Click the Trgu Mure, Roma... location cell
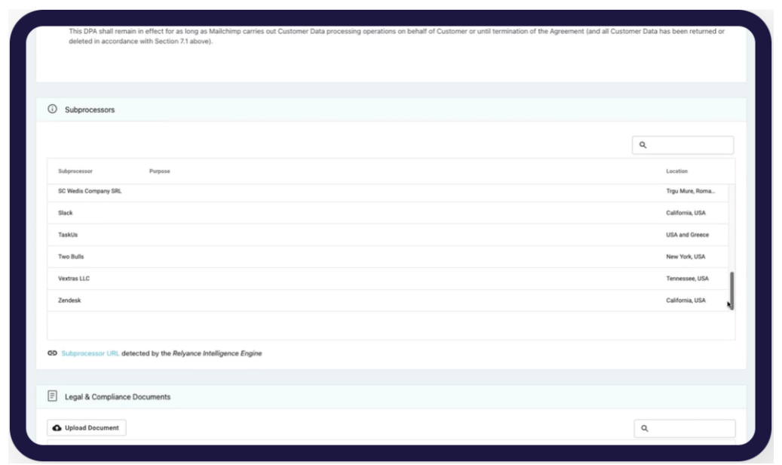 tap(690, 191)
